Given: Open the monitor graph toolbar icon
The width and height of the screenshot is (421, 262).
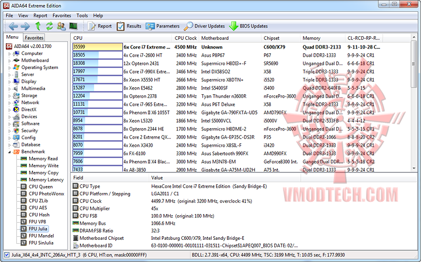Looking at the screenshot, I should click(x=73, y=26).
